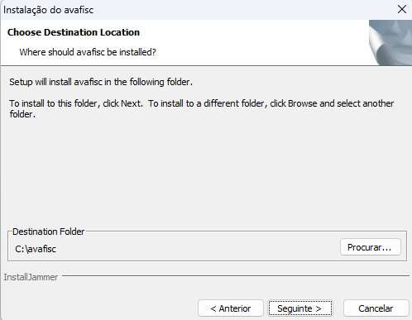Screen dimensions: 412x320
Task: Click the separator line beside InstallJammer
Action: coord(236,275)
